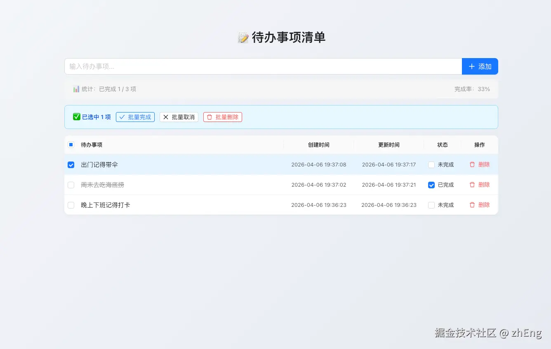Click the 批量完成 button
Image resolution: width=551 pixels, height=349 pixels.
click(x=135, y=117)
